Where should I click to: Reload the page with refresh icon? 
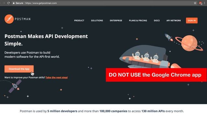[x=8, y=3]
